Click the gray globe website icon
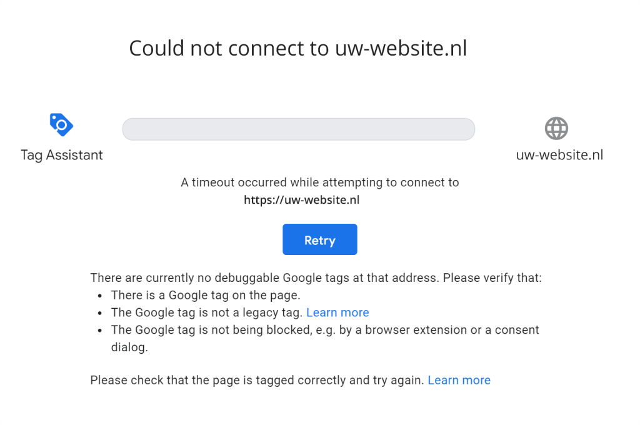 click(556, 129)
